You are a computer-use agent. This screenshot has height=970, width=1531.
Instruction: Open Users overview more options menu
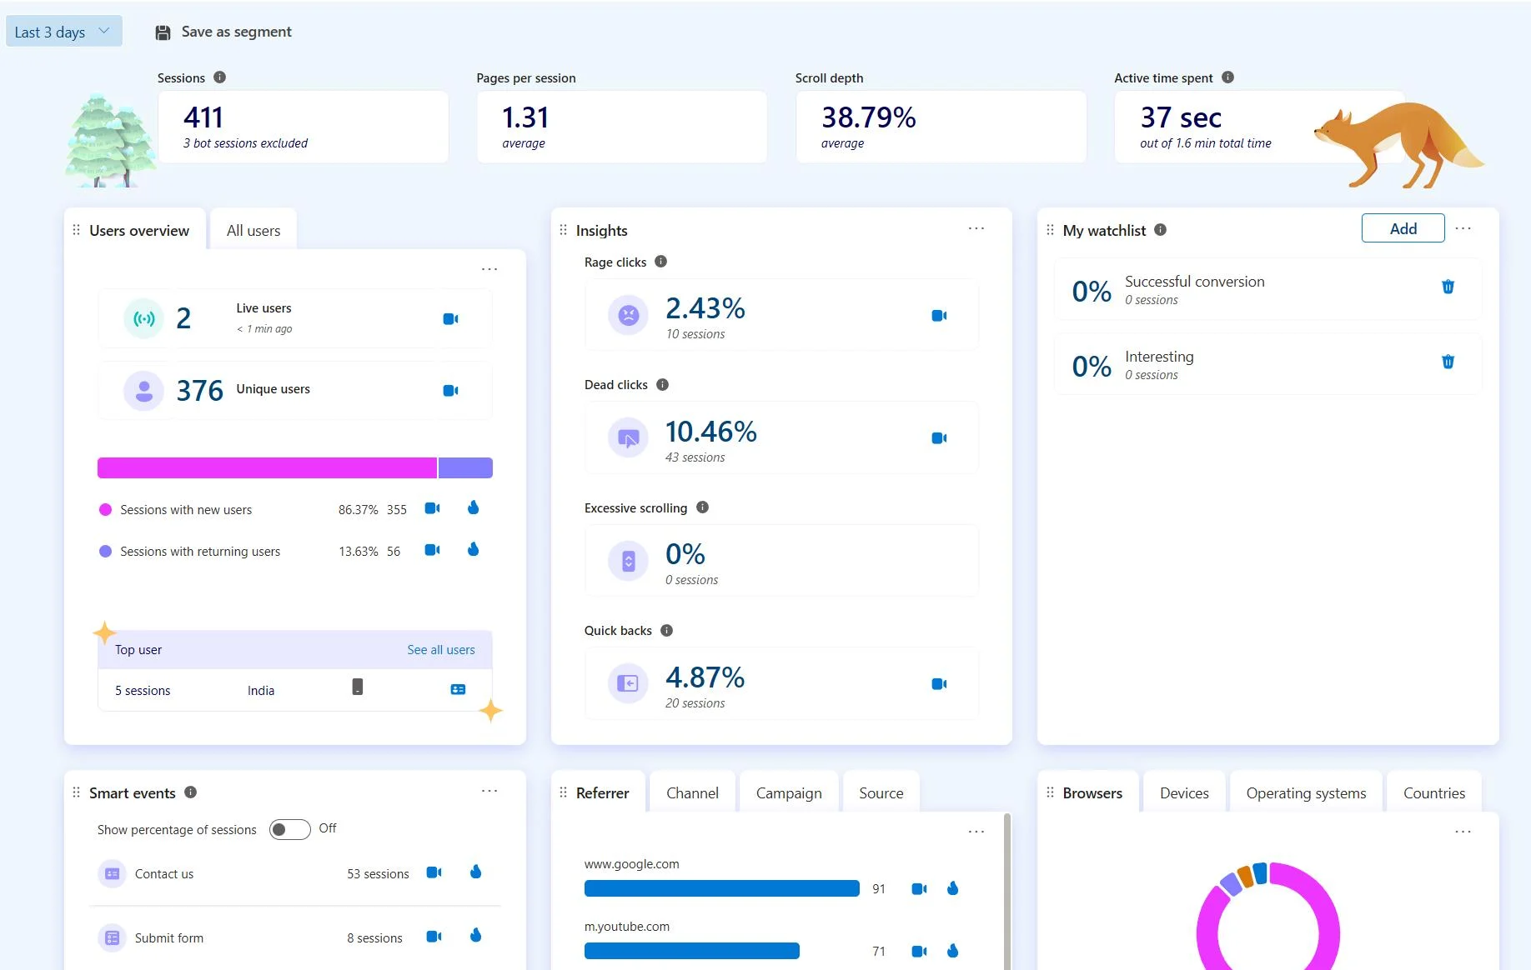click(x=489, y=269)
